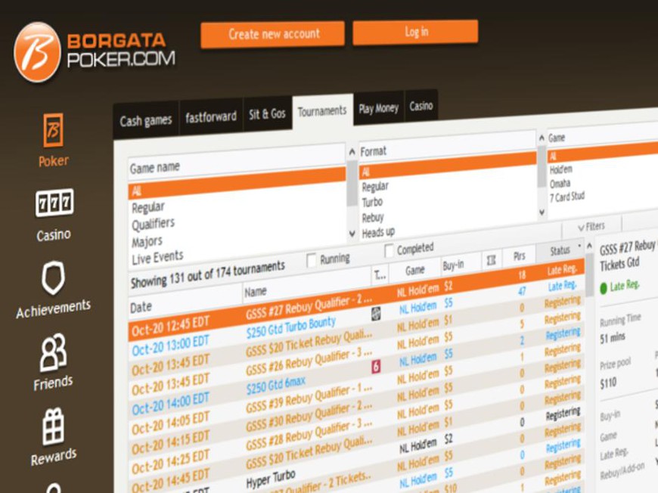Select the $250 Gtd 6max tournament

[276, 385]
